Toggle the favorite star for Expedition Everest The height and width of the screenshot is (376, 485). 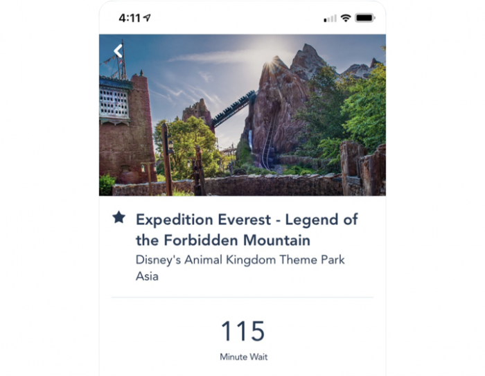coord(118,217)
